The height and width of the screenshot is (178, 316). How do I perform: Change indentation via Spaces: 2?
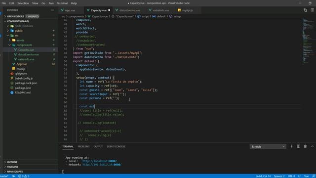(279, 176)
